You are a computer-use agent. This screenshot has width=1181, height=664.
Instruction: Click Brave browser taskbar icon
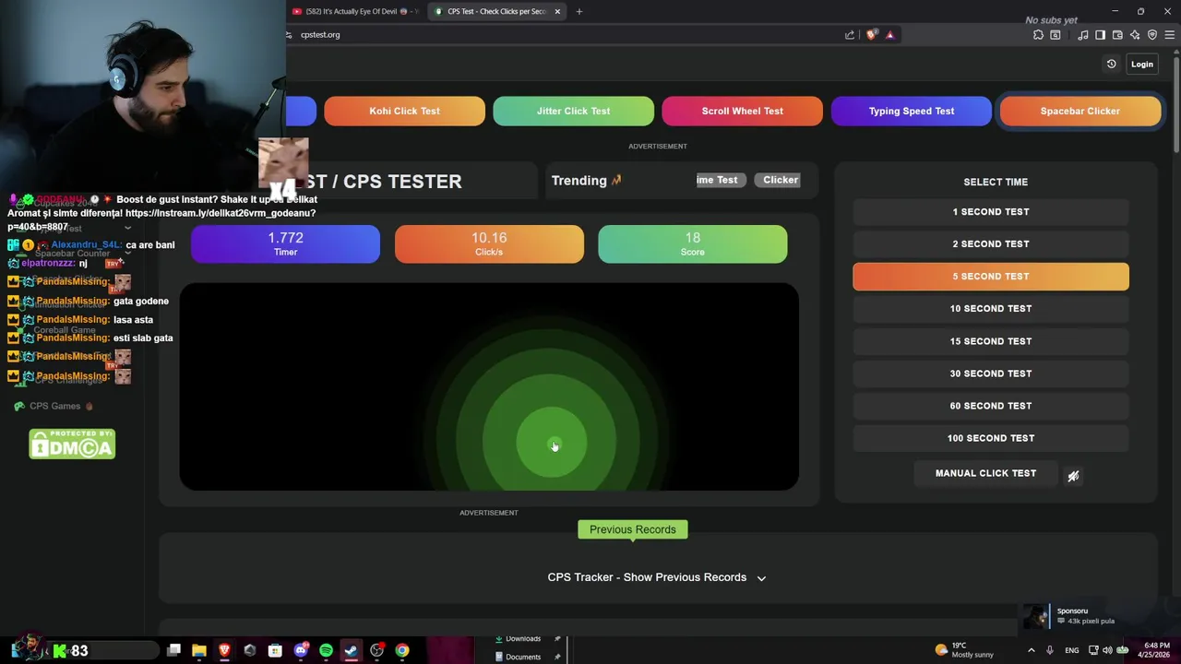(224, 651)
